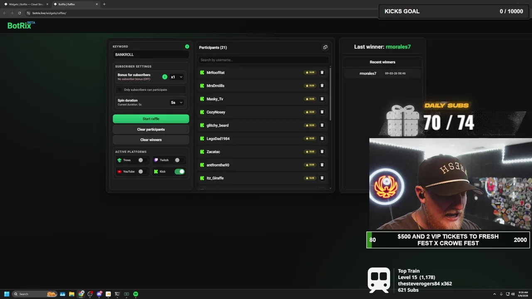532x299 pixels.
Task: Select participant name glitchy_beard
Action: (217, 125)
